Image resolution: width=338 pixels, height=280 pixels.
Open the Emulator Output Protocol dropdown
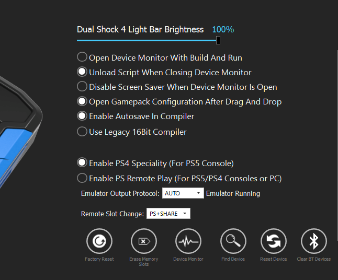(183, 193)
